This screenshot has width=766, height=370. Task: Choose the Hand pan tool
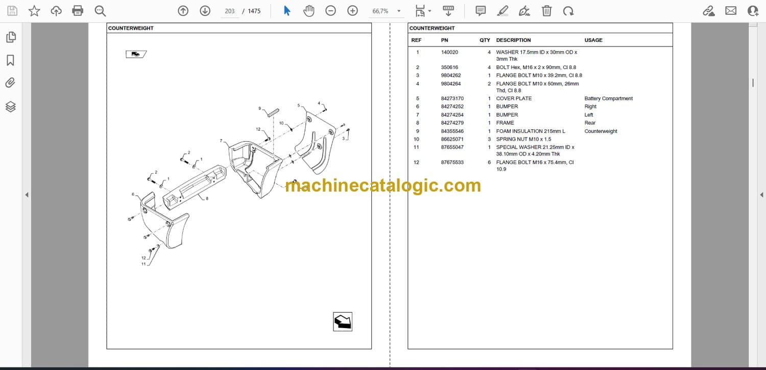309,11
